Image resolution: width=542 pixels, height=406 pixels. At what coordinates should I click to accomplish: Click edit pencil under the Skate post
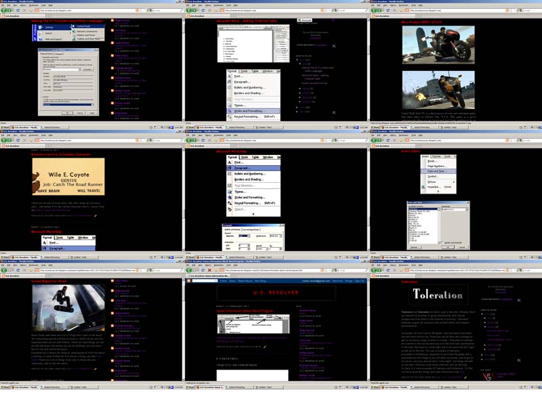[96, 369]
